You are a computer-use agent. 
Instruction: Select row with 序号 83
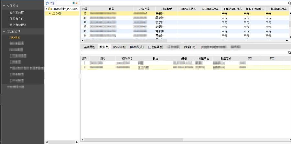[x=185, y=18]
